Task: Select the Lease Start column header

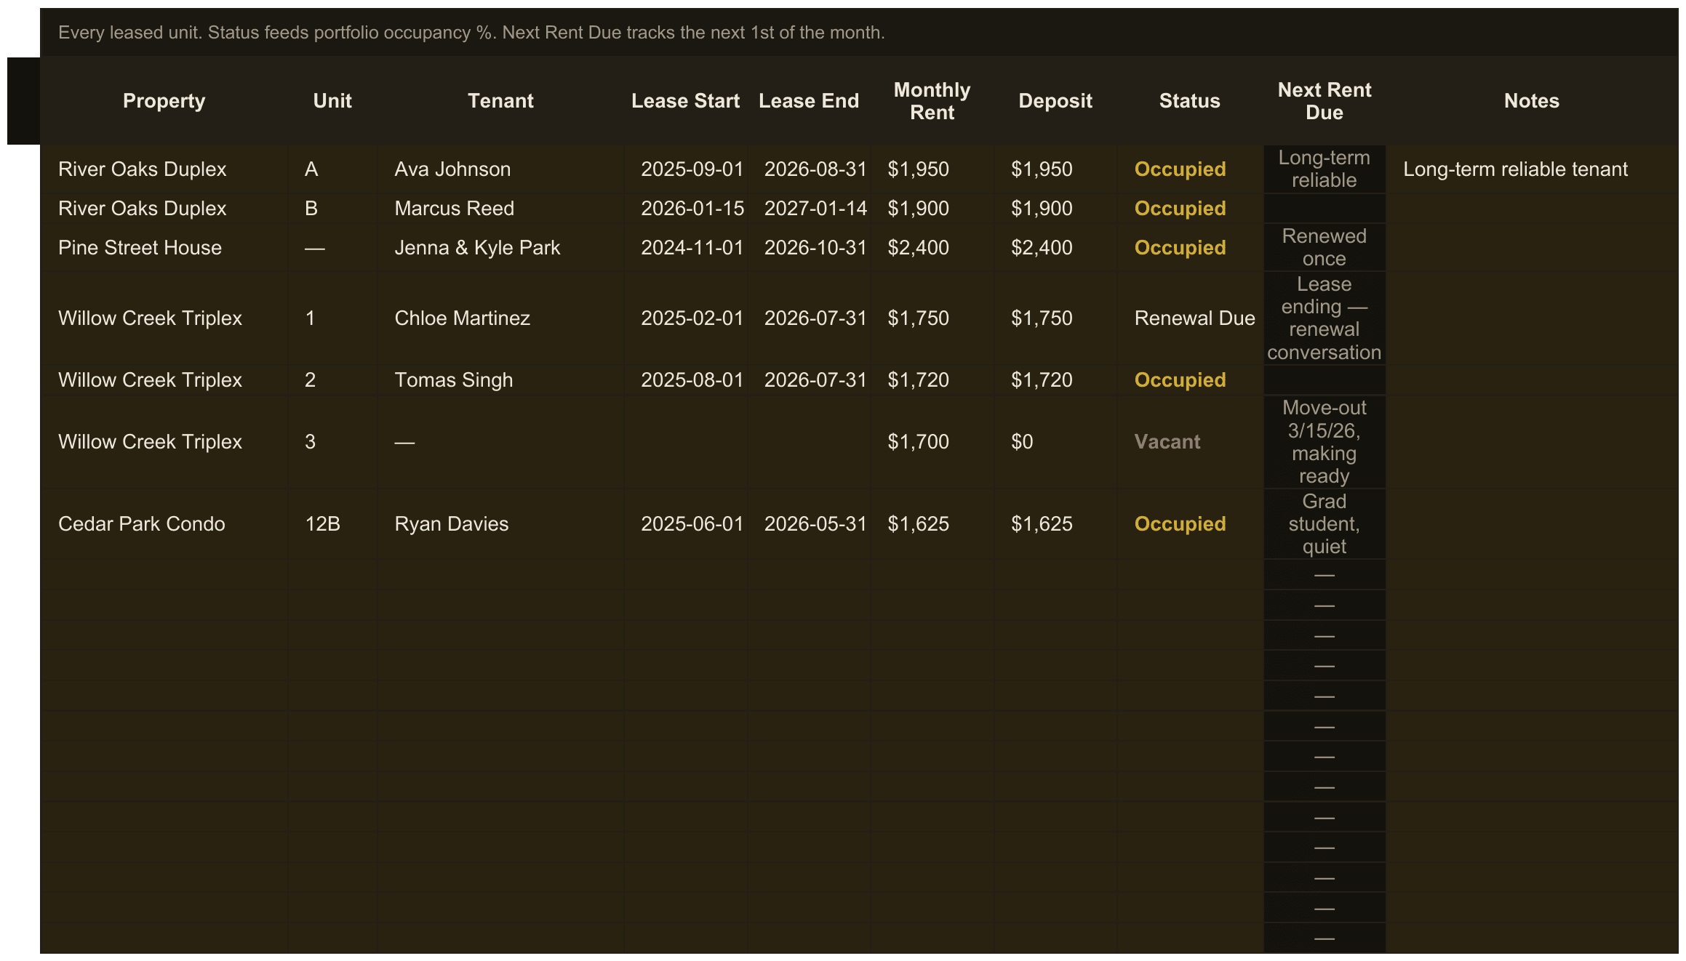Action: [685, 101]
